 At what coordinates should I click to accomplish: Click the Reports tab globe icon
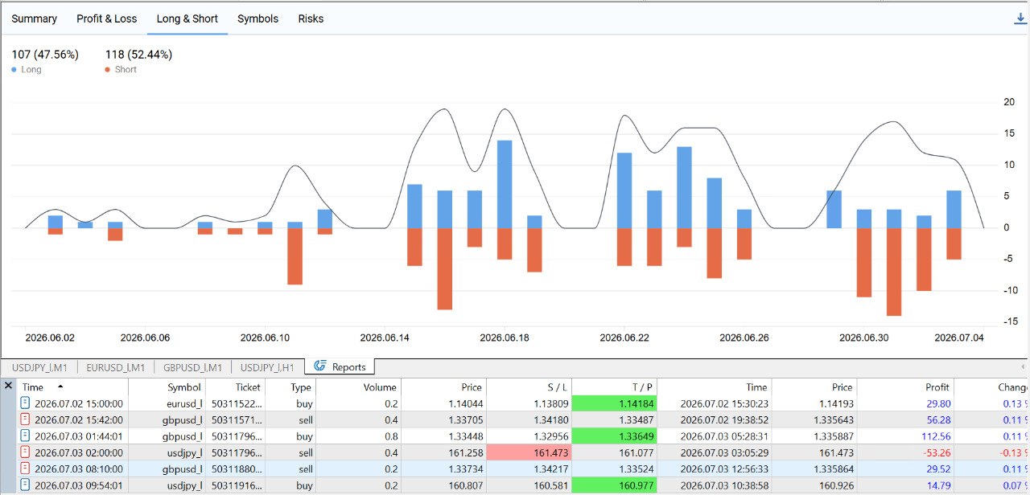320,366
